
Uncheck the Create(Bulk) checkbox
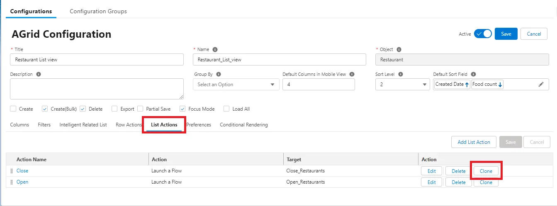point(45,109)
